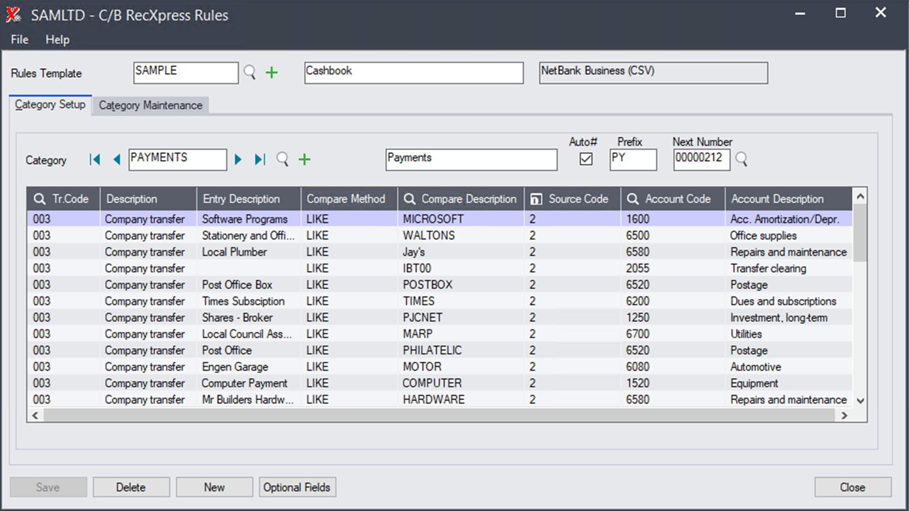Open the Category finder magnifier
909x511 pixels.
[282, 159]
